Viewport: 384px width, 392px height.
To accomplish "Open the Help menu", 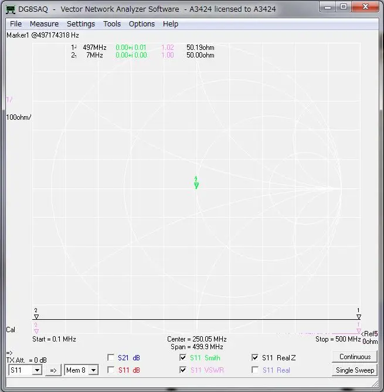I will point(171,24).
